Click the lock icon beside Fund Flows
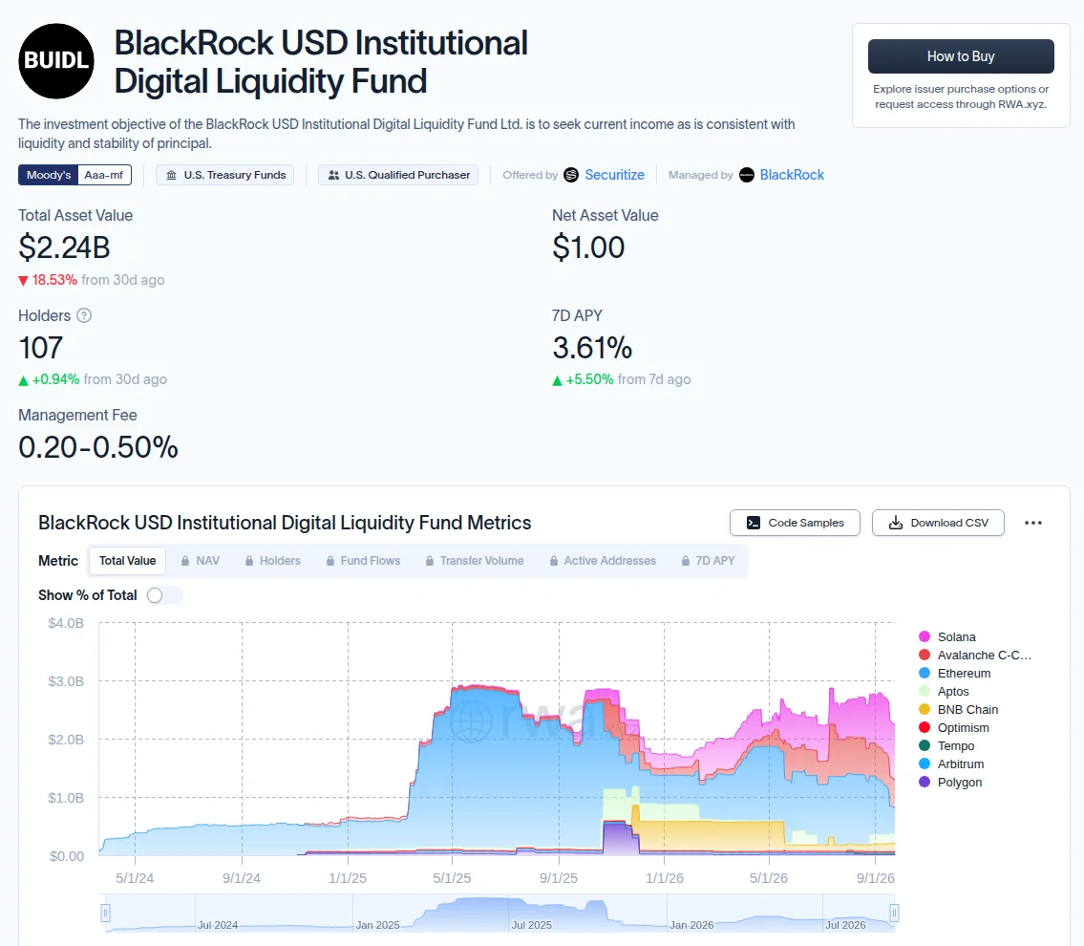The width and height of the screenshot is (1084, 946). pyautogui.click(x=330, y=561)
